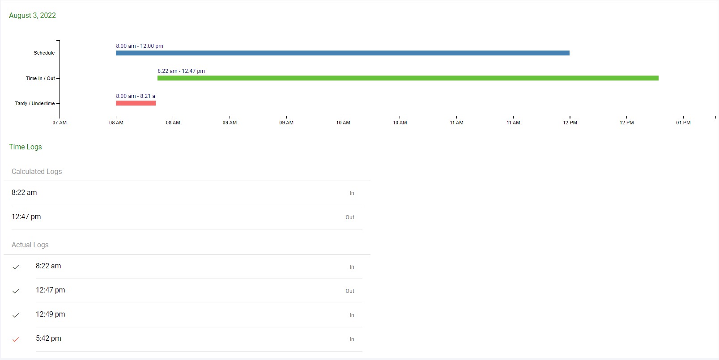This screenshot has height=360, width=719.
Task: Click the green Time In / Out bar
Action: (408, 78)
